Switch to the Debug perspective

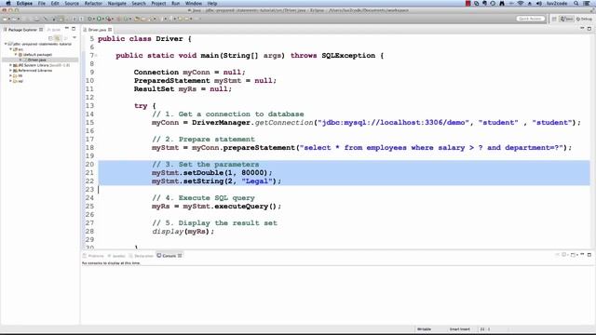(x=584, y=19)
